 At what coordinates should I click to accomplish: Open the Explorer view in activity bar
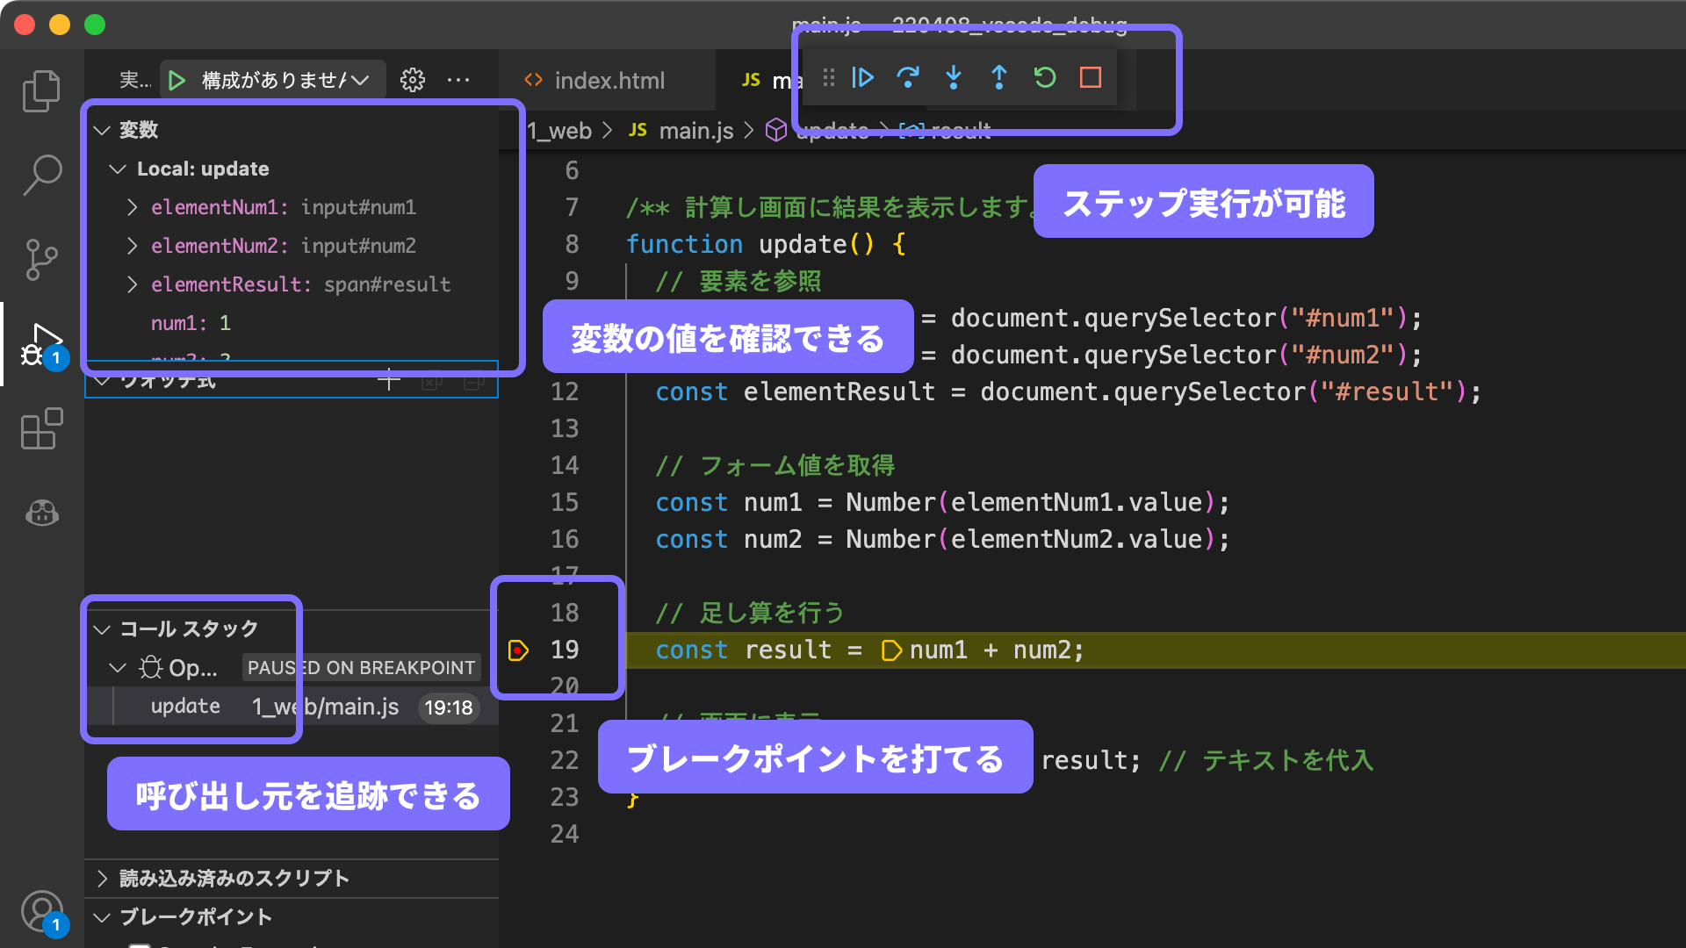[41, 91]
